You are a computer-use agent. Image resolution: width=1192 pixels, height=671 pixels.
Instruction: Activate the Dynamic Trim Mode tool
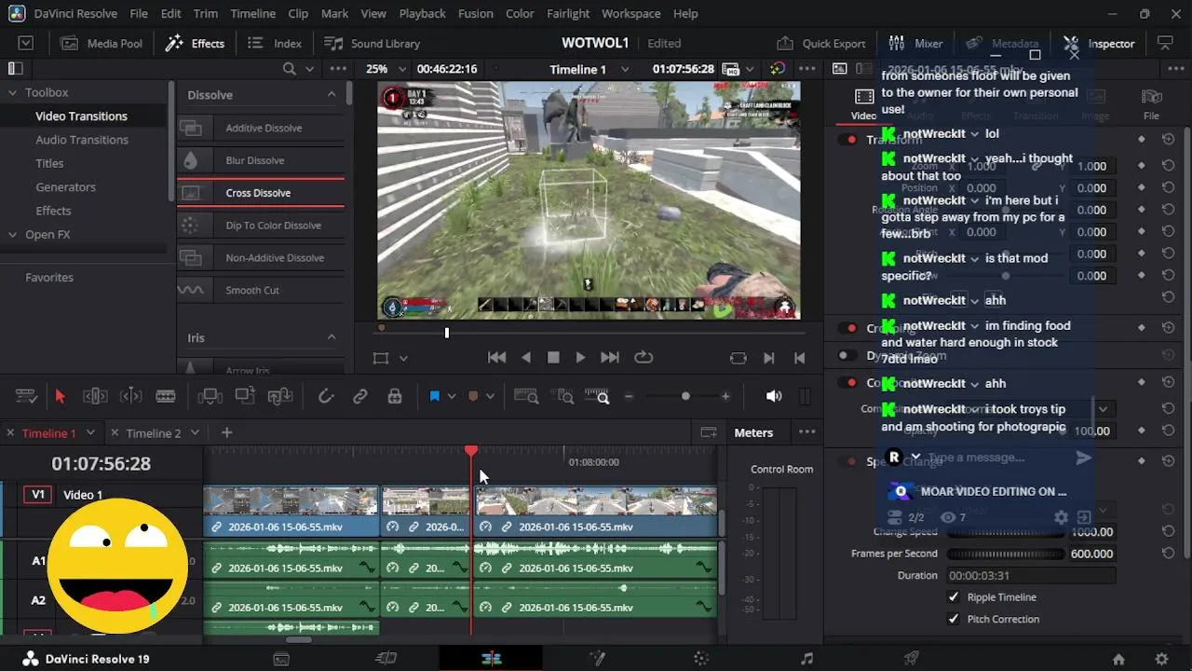click(x=130, y=396)
